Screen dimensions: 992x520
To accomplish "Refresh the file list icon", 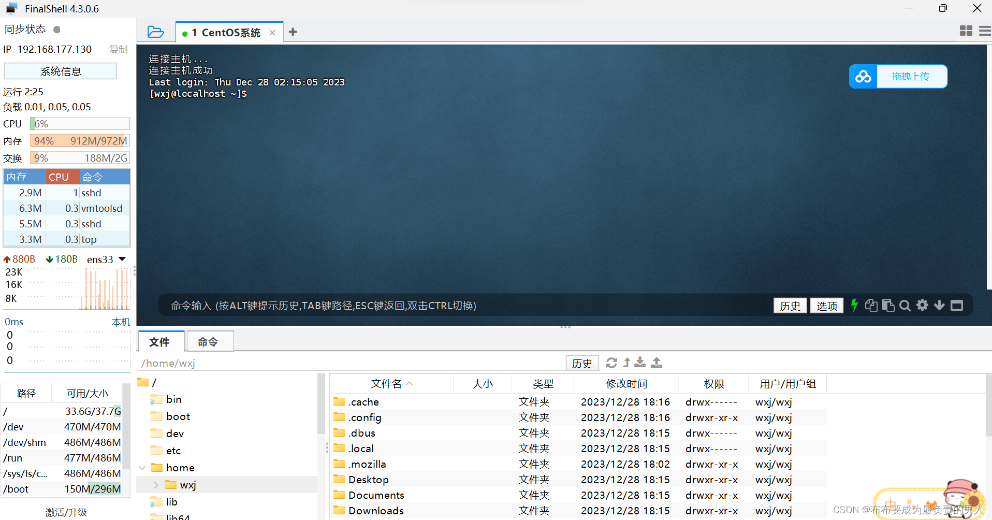I will click(x=611, y=363).
